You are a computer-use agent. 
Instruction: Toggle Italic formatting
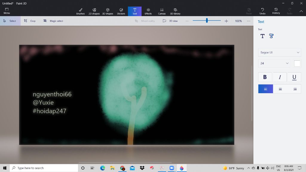click(x=280, y=77)
